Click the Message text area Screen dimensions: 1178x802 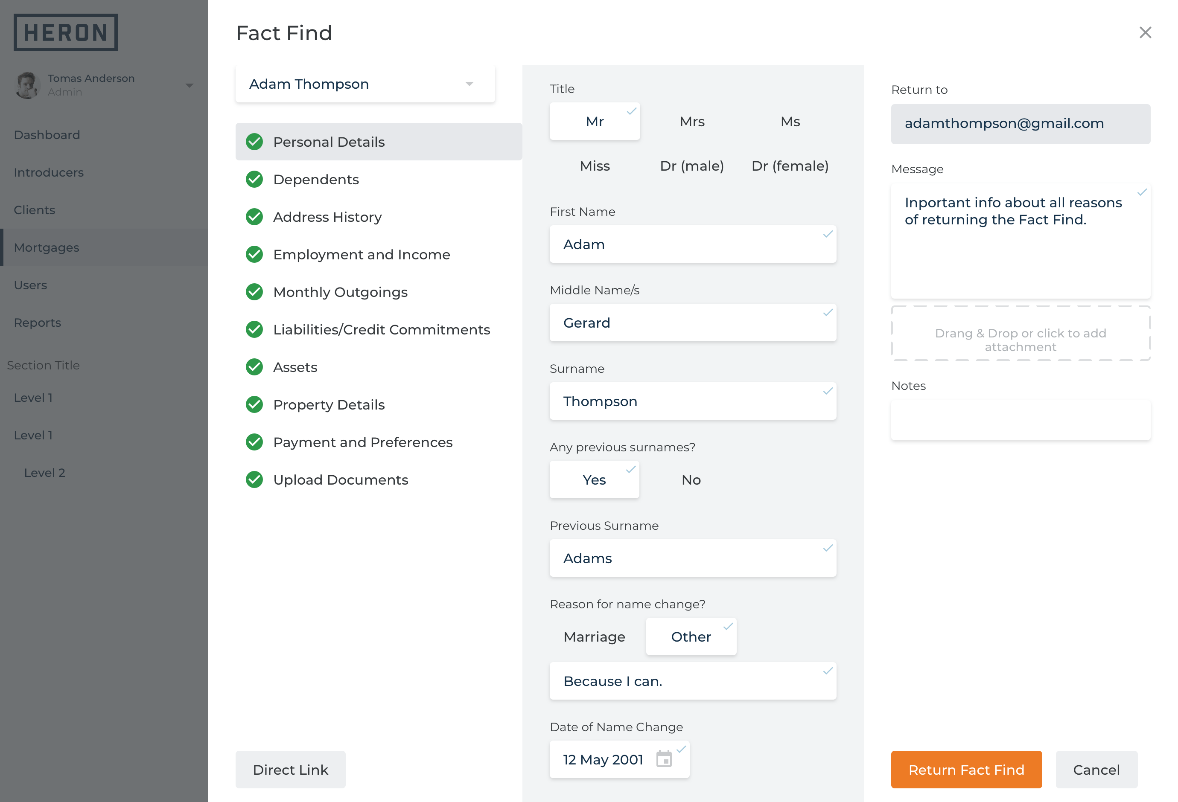(x=1021, y=241)
